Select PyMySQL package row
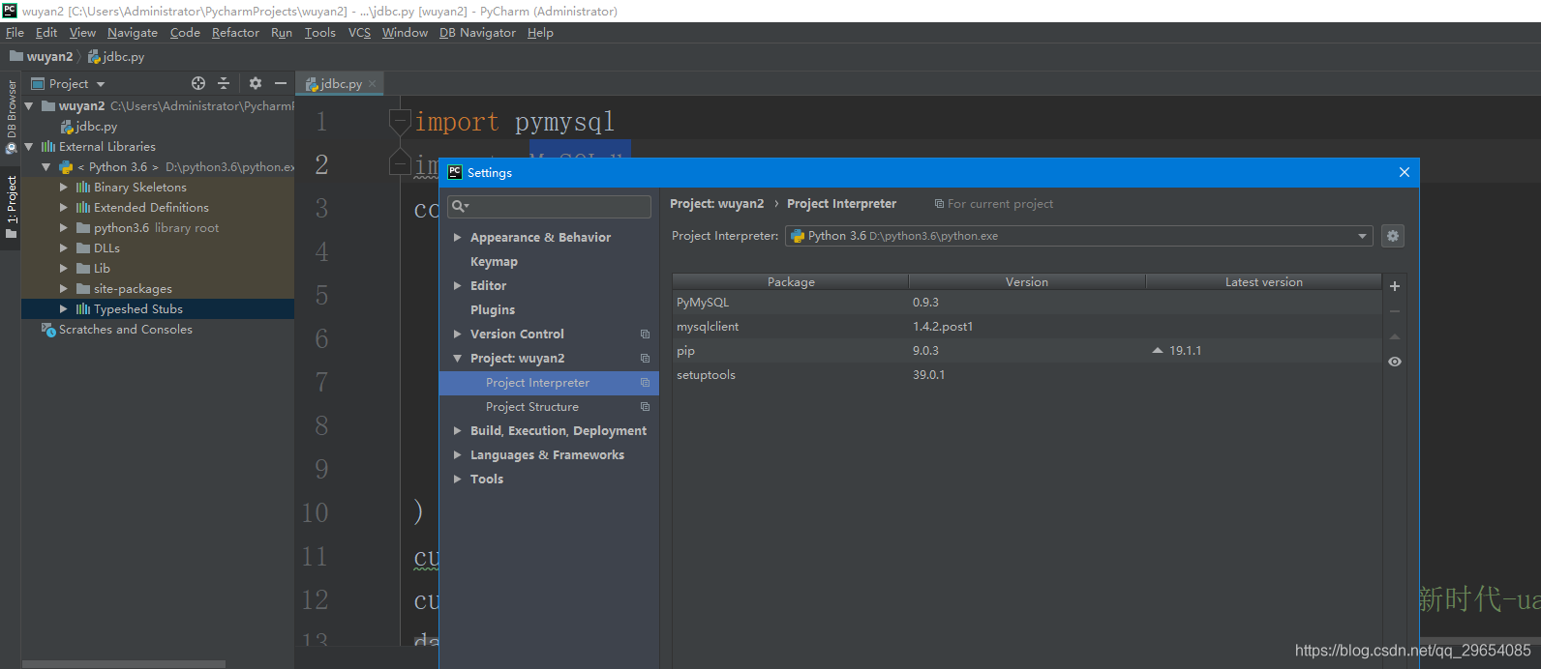 (x=1027, y=303)
